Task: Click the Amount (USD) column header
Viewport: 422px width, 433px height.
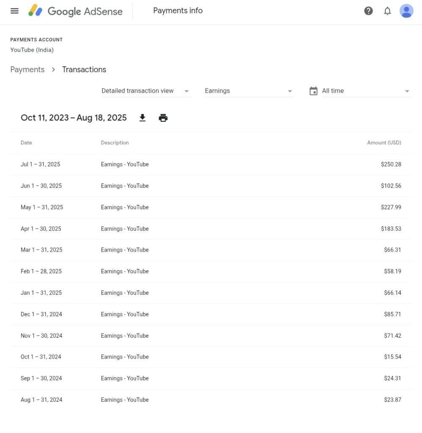Action: 384,143
